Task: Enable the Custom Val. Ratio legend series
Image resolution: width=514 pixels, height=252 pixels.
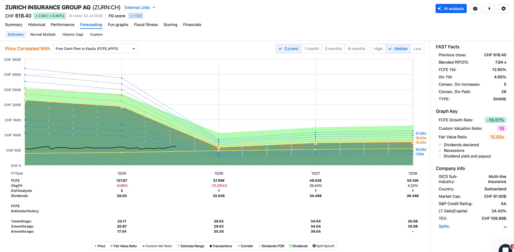Action: click(157, 246)
